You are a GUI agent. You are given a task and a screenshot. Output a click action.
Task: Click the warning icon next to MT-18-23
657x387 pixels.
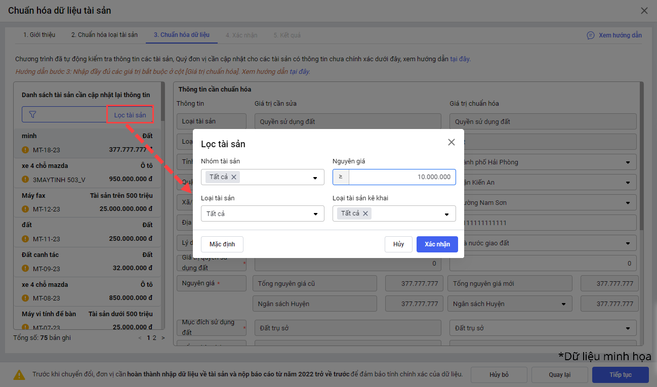(x=25, y=150)
